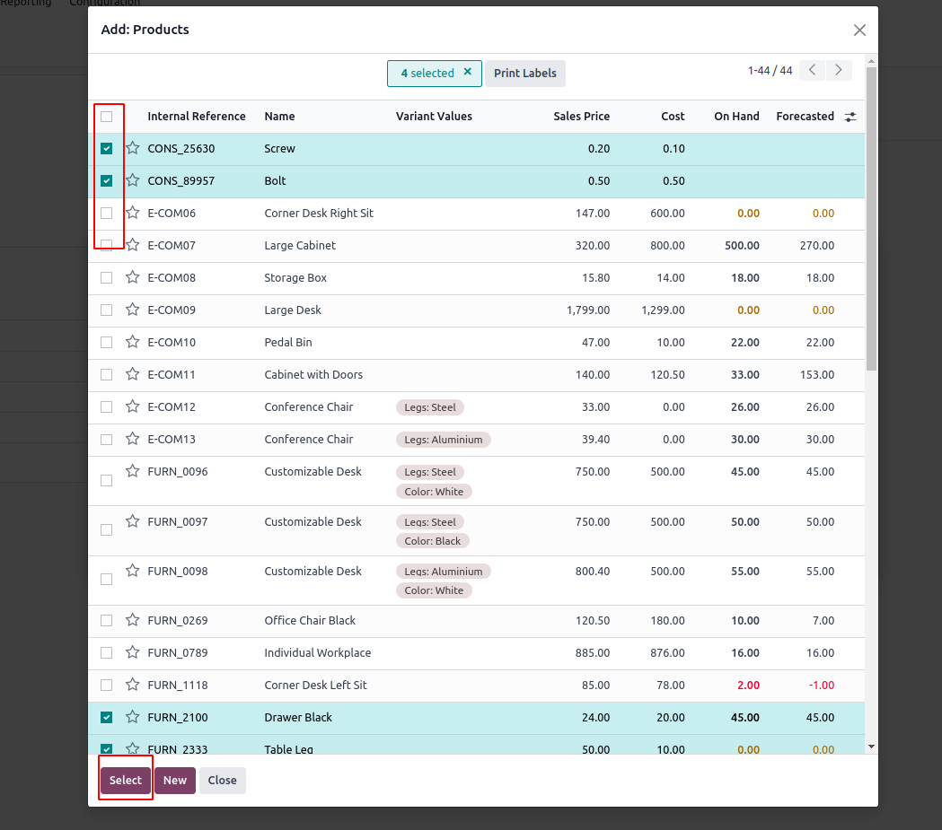Tick the select-all checkbox in the header

[106, 117]
